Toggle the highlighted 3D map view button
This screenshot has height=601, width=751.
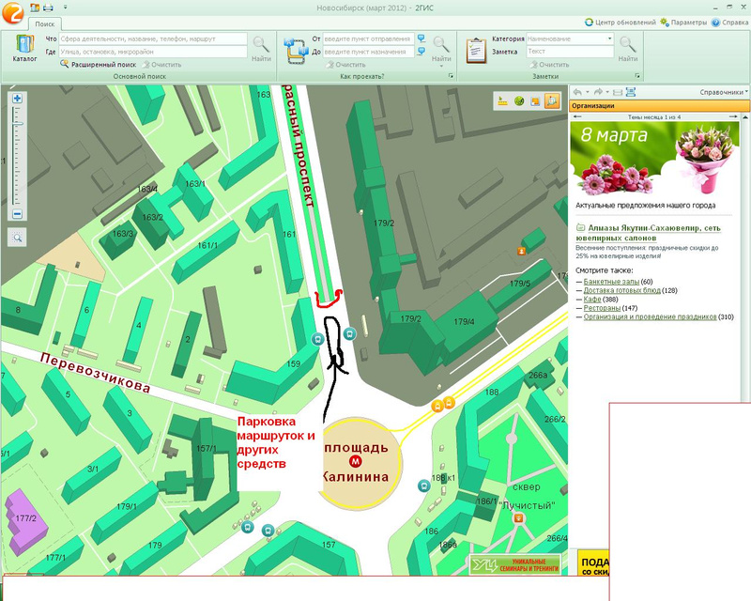click(x=552, y=101)
